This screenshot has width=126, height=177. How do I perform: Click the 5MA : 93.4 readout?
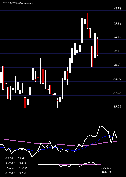[15, 158]
